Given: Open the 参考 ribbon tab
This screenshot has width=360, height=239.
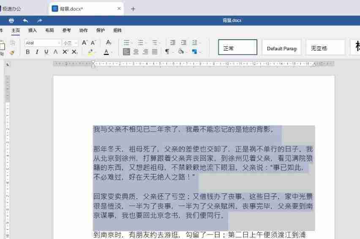Looking at the screenshot, I should coord(66,30).
